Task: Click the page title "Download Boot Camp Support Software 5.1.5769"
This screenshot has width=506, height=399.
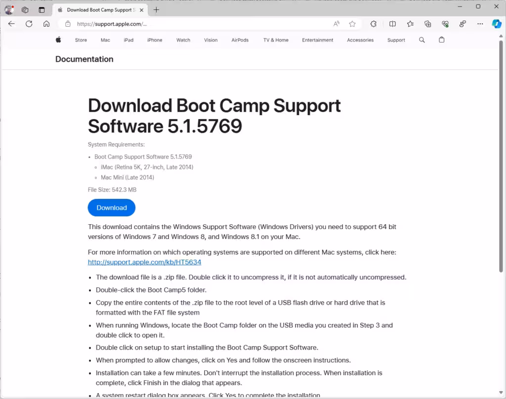Action: 214,116
